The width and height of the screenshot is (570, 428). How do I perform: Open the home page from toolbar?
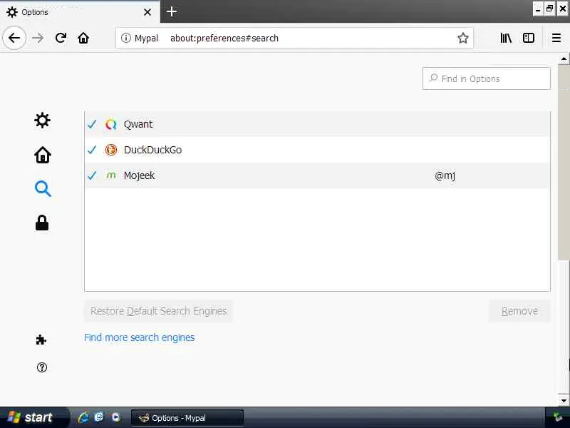coord(83,38)
